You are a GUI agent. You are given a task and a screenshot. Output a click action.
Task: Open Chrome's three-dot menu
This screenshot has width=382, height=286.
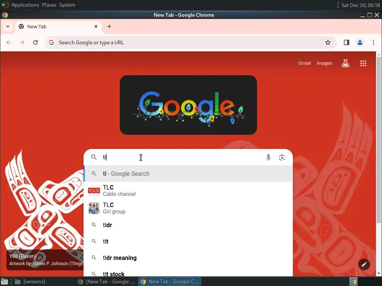pyautogui.click(x=373, y=42)
